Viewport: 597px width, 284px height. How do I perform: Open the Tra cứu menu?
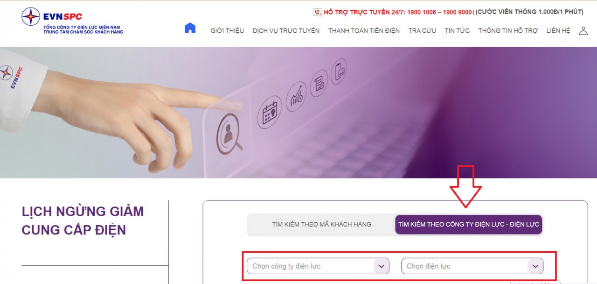[422, 31]
